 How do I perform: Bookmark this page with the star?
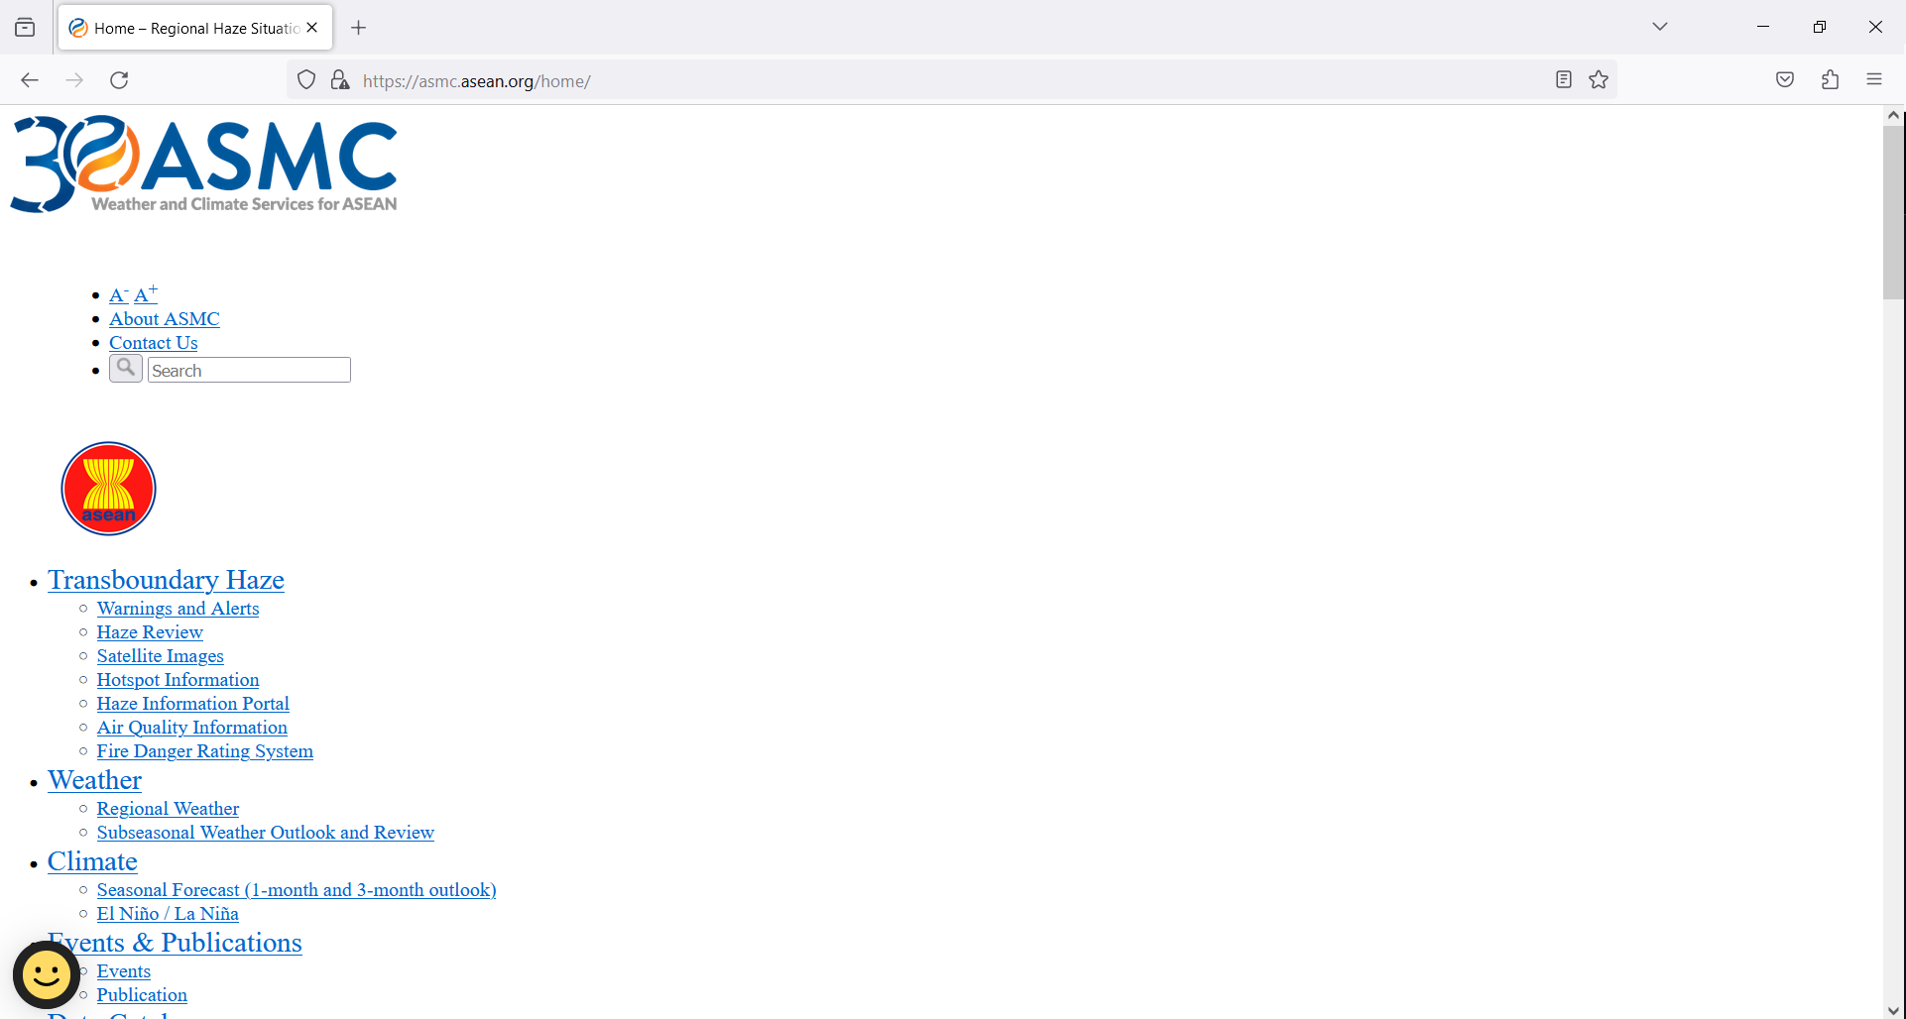pos(1599,79)
